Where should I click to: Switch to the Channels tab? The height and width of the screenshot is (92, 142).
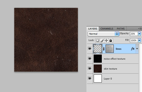coord(107,29)
